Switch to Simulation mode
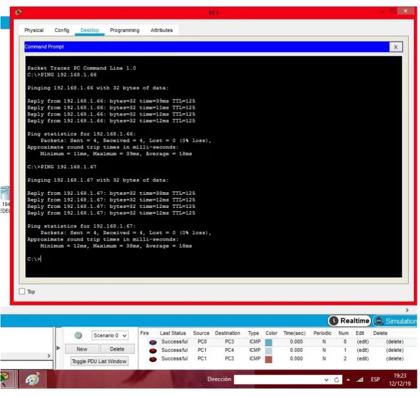Screen dimensions: 420x397 pyautogui.click(x=395, y=321)
